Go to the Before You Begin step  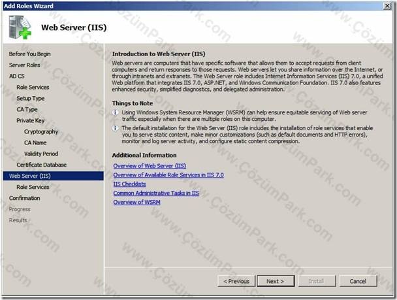coord(29,54)
